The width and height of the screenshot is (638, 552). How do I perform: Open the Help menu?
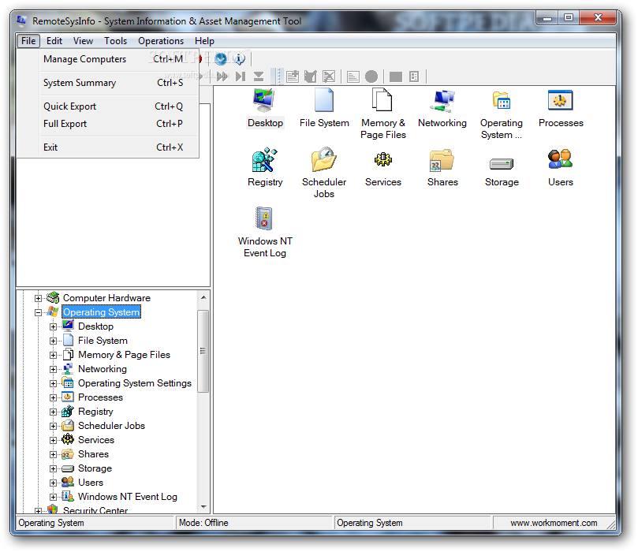coord(204,41)
